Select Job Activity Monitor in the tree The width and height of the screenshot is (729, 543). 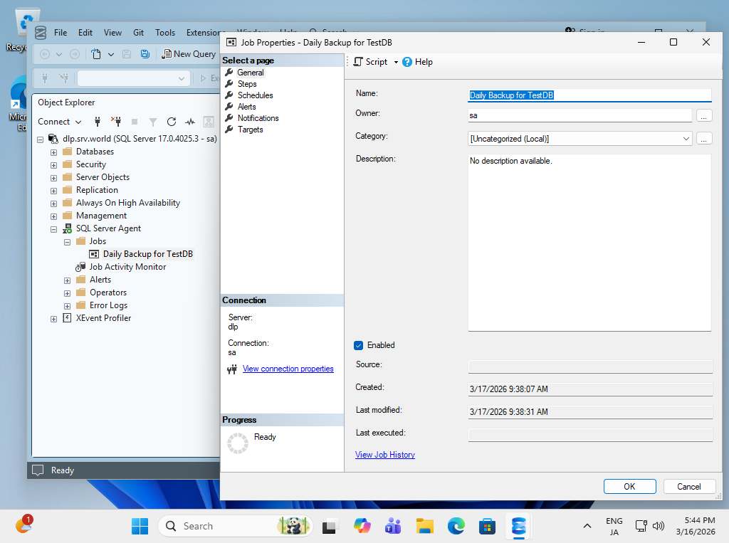[x=127, y=267]
